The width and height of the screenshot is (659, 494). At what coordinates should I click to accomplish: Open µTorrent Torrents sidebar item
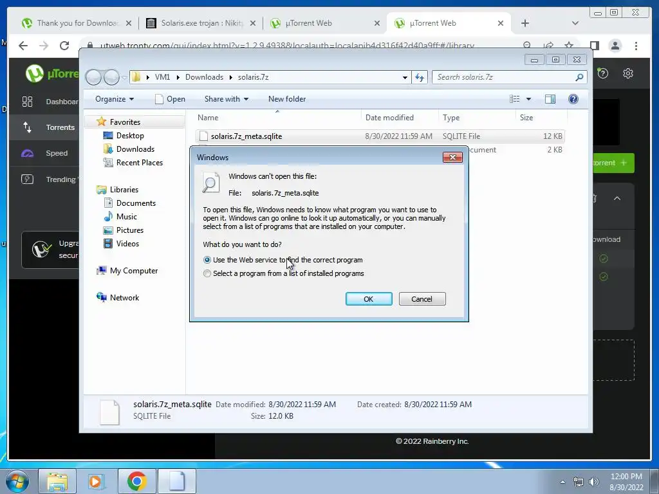44,127
